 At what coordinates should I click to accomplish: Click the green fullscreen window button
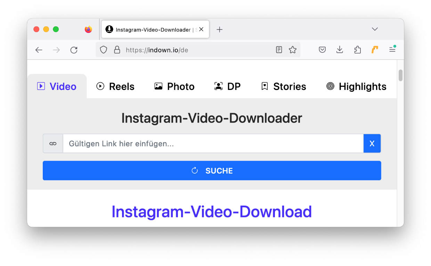[56, 29]
